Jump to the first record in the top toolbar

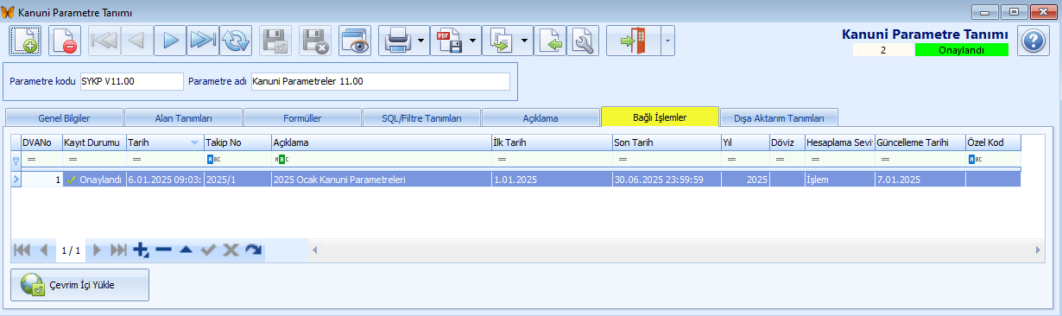[104, 41]
